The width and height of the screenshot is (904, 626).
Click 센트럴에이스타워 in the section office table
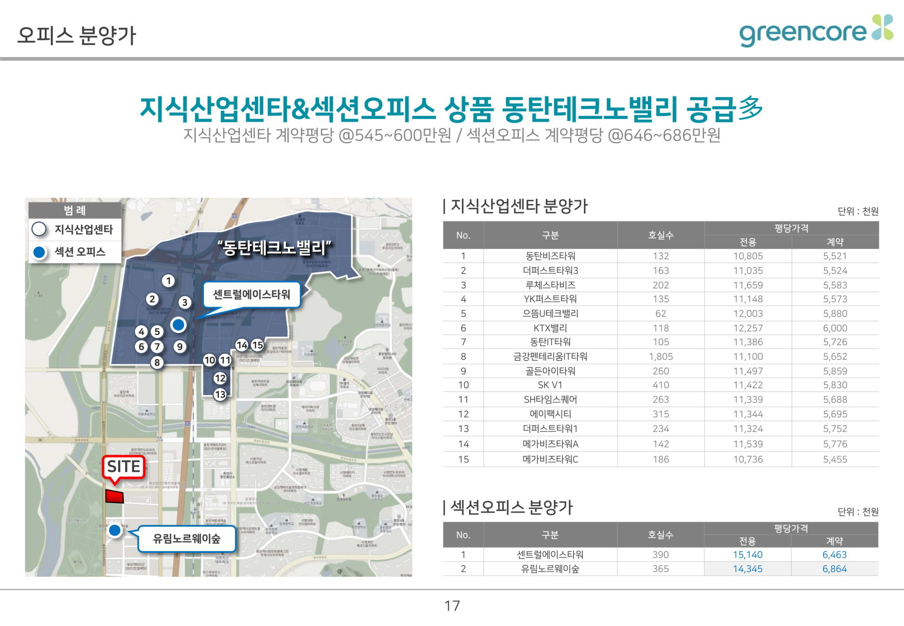click(x=550, y=555)
